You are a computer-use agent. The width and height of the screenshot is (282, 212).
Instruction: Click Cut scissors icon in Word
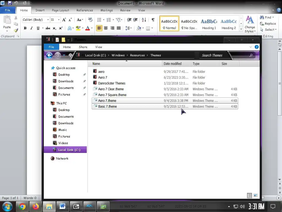(x=16, y=18)
